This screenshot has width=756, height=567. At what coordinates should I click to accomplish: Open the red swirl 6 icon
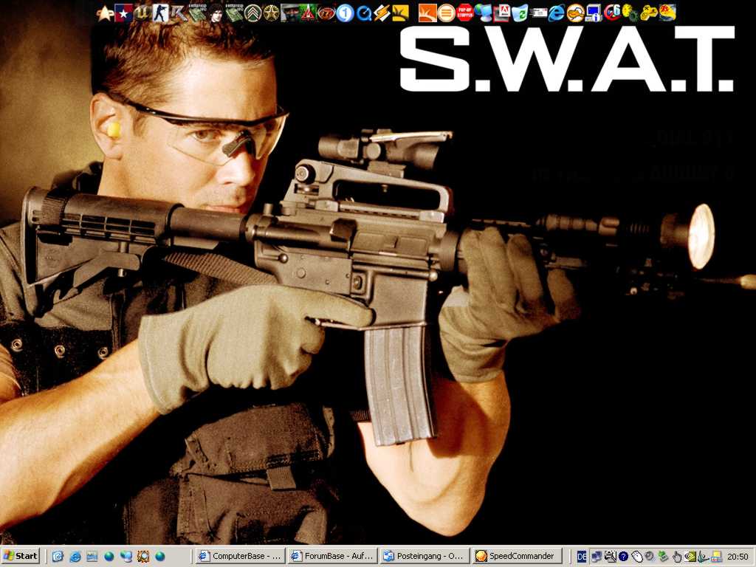(x=612, y=13)
